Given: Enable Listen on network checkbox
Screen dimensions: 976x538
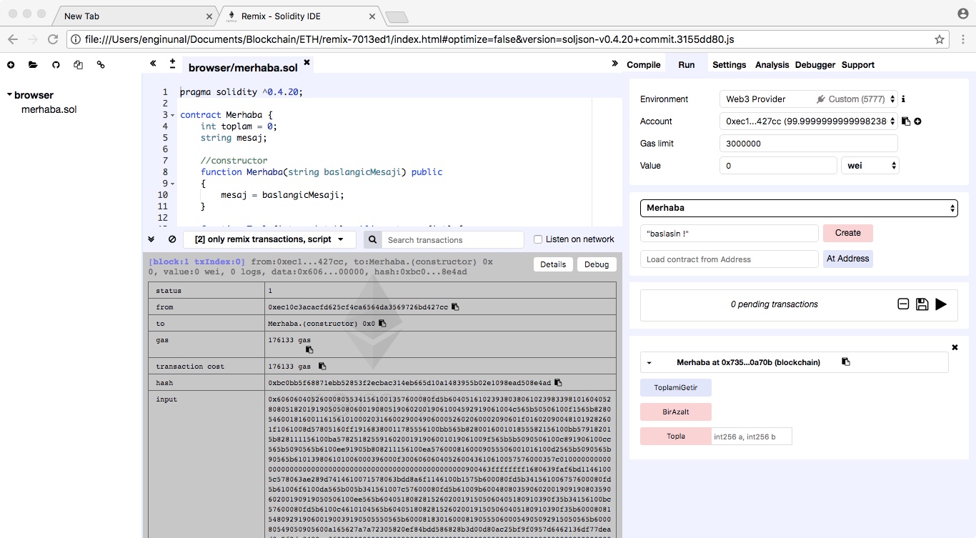Looking at the screenshot, I should (x=538, y=239).
